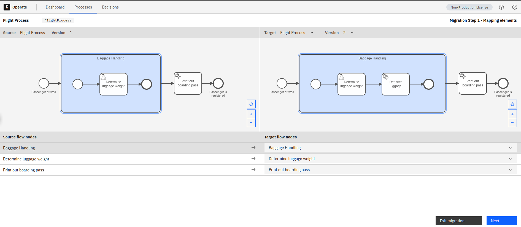Image resolution: width=521 pixels, height=227 pixels.
Task: Click Passenger arrived start event in target diagram
Action: click(x=282, y=83)
